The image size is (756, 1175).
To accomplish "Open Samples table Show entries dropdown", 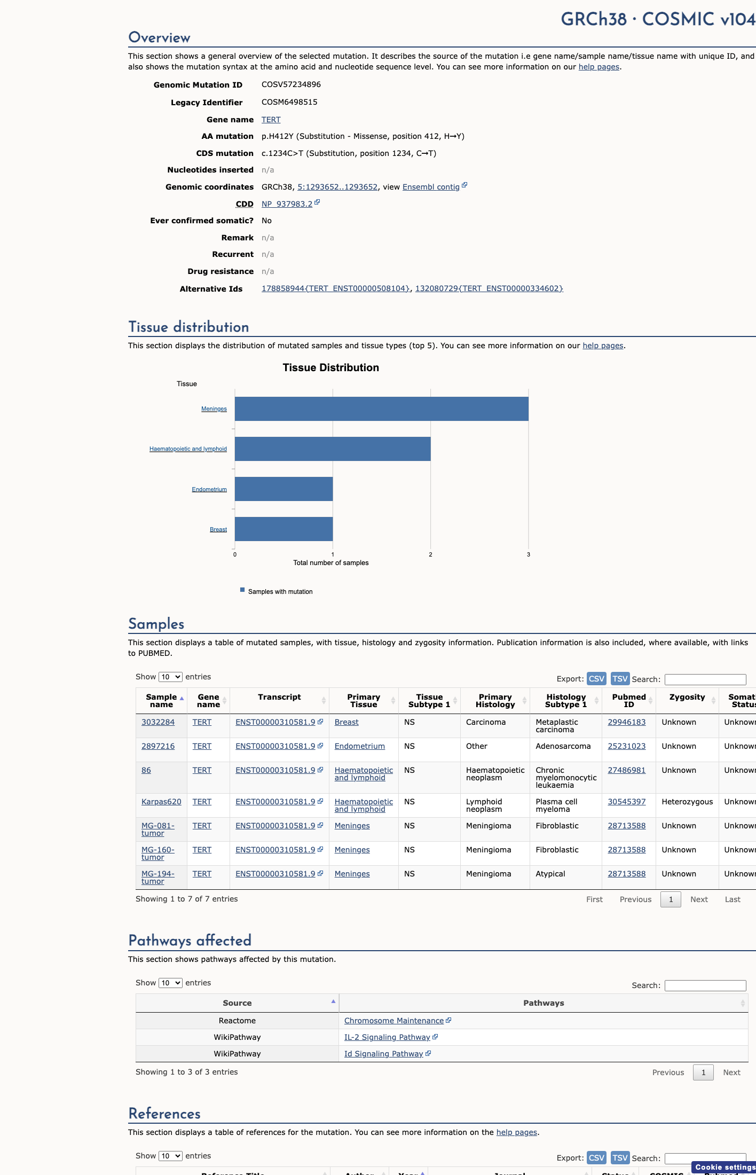I will [170, 677].
